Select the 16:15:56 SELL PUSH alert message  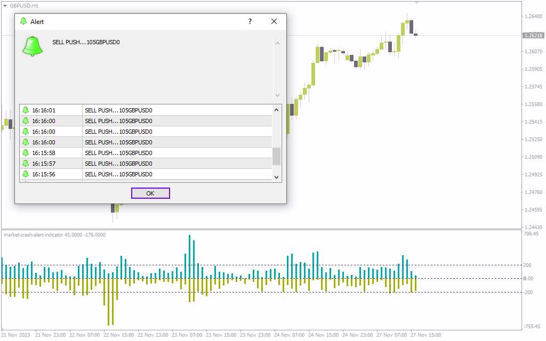[118, 174]
